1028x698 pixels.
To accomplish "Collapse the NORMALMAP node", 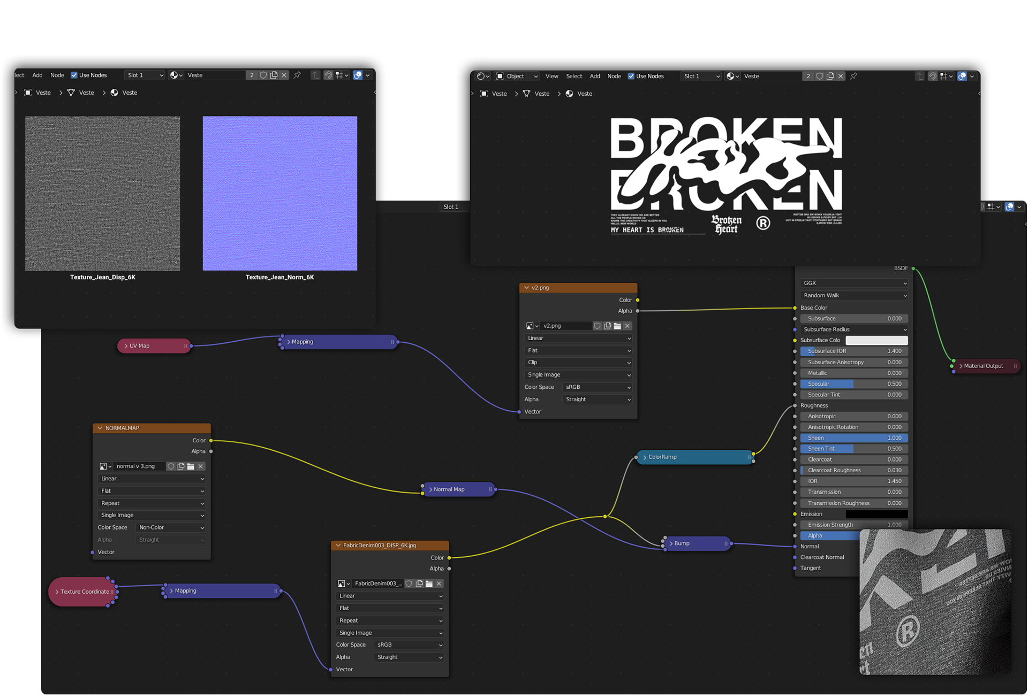I will tap(100, 428).
